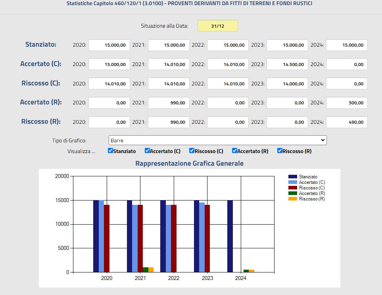Click the 2021 green Accertato (R) bar
This screenshot has height=295, width=382.
click(146, 270)
